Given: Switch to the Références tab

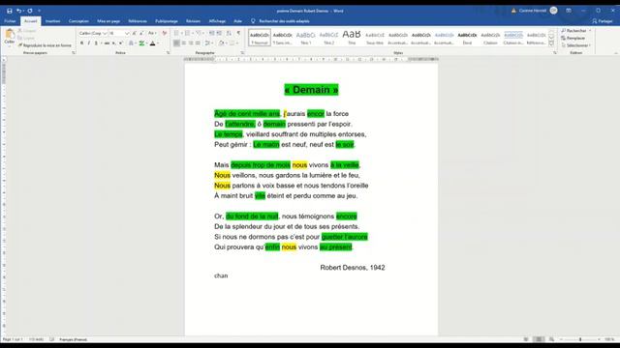Looking at the screenshot, I should click(138, 21).
